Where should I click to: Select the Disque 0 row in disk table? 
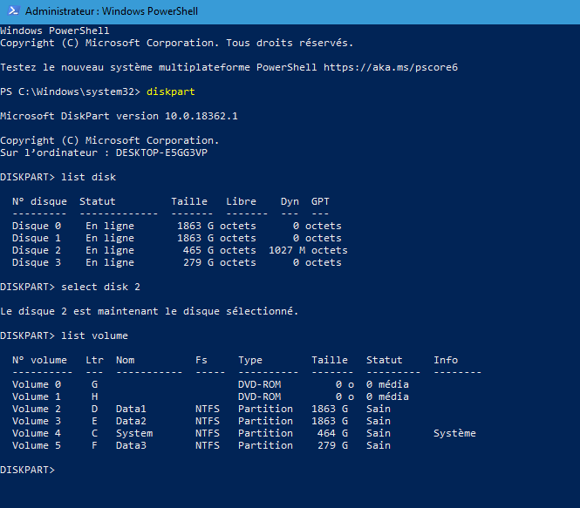pyautogui.click(x=176, y=226)
